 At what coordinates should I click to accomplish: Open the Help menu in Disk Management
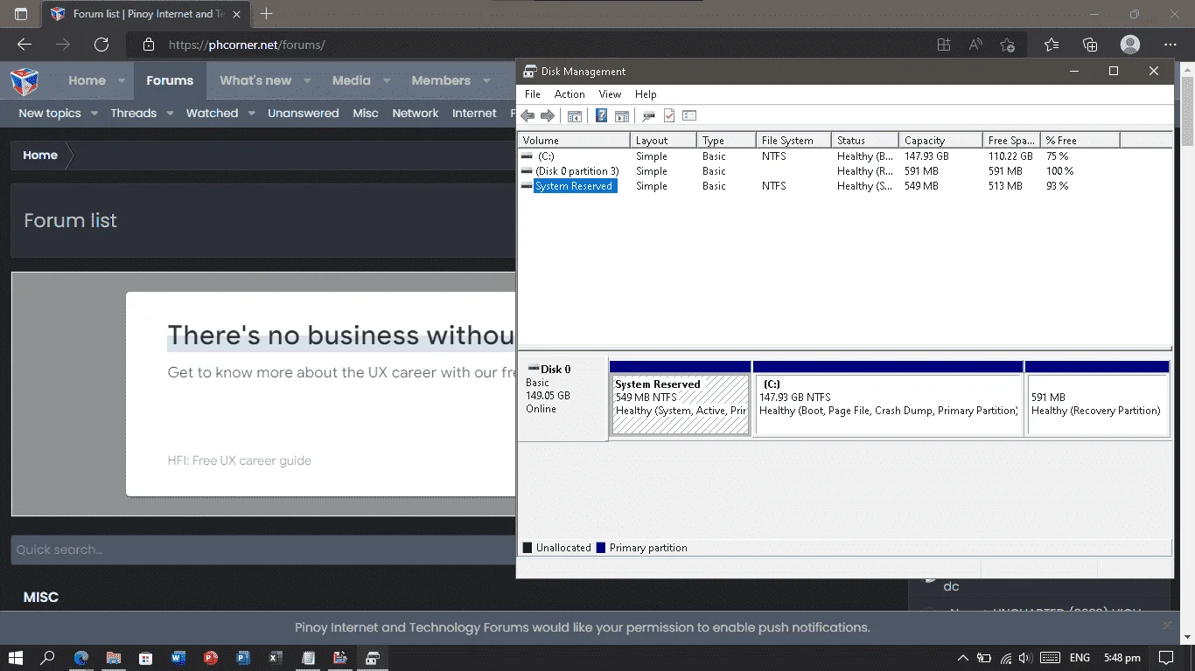click(x=646, y=94)
